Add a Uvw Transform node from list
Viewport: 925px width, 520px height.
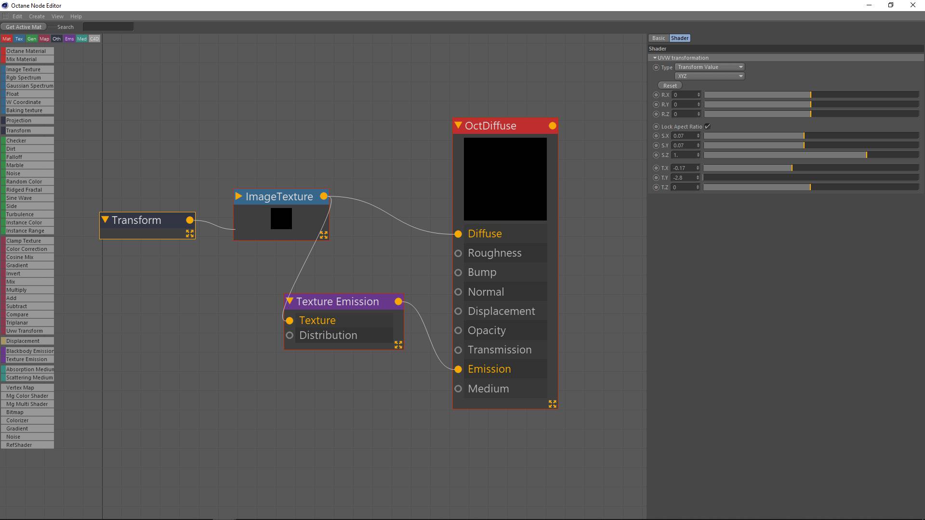[x=27, y=331]
